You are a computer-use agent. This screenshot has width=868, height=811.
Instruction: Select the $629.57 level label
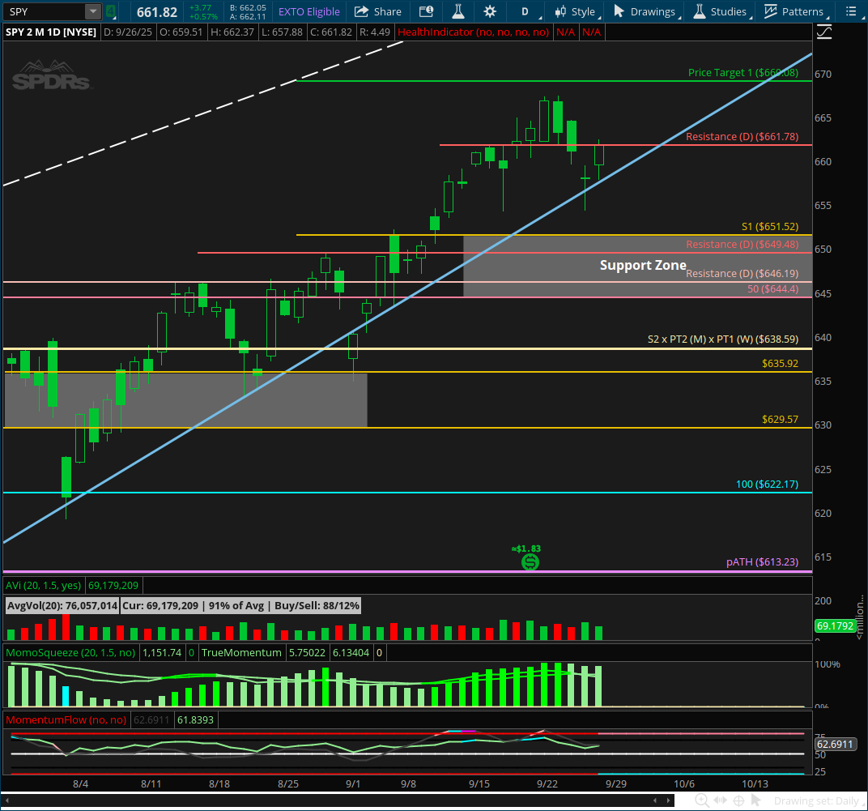[x=780, y=420]
